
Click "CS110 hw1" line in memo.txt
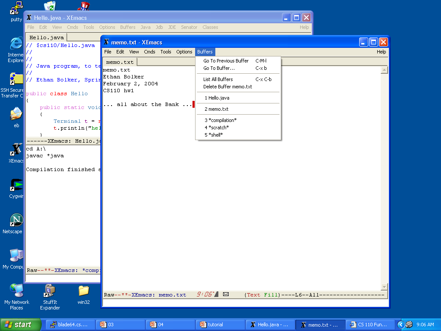point(118,91)
